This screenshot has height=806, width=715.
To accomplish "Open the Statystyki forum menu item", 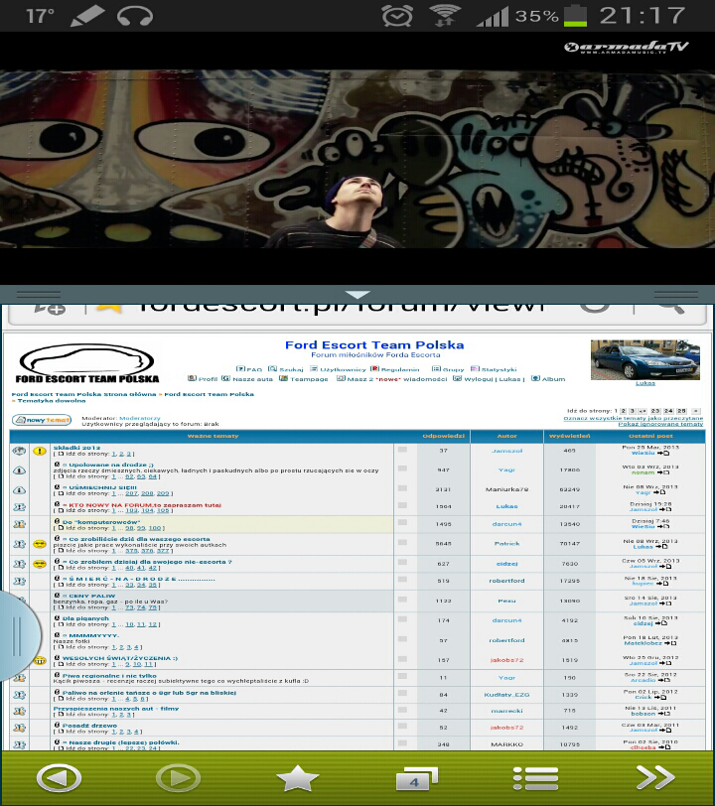I will point(495,369).
